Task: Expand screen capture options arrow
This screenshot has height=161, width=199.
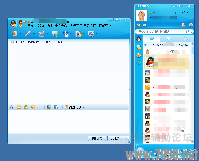Action: click(x=60, y=107)
